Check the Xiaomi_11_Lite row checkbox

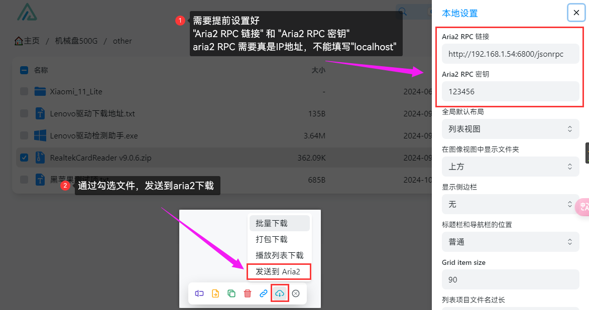click(x=24, y=91)
